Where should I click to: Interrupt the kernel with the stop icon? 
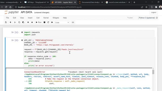click(x=45, y=22)
